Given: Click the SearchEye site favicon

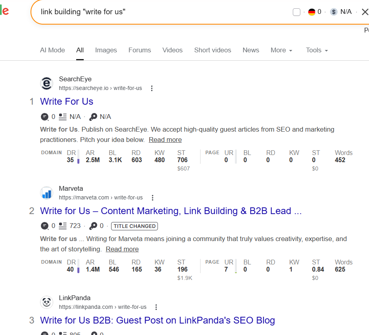Looking at the screenshot, I should (x=46, y=83).
